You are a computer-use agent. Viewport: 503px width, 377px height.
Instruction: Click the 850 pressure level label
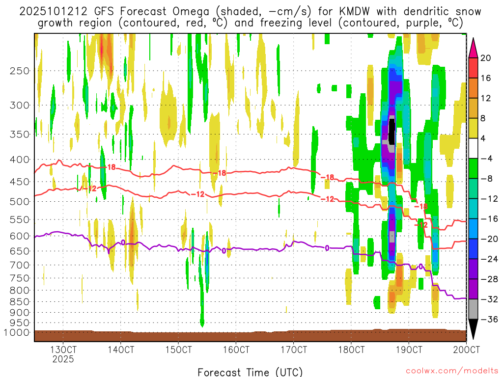coord(20,302)
